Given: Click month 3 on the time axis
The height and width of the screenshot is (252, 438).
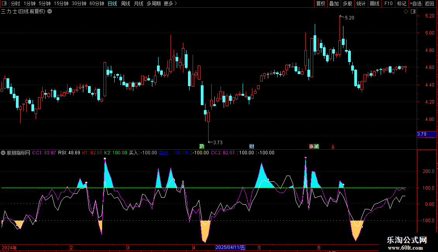Looking at the screenshot, I should pos(128,248).
